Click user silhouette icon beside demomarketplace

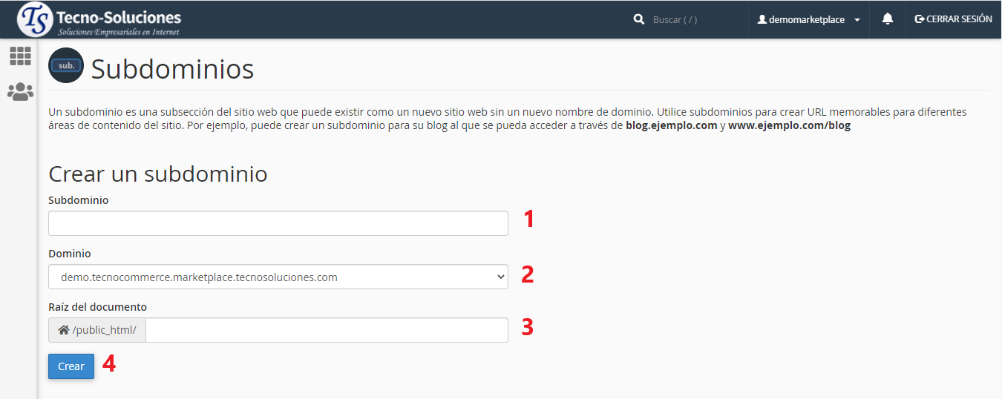point(762,20)
